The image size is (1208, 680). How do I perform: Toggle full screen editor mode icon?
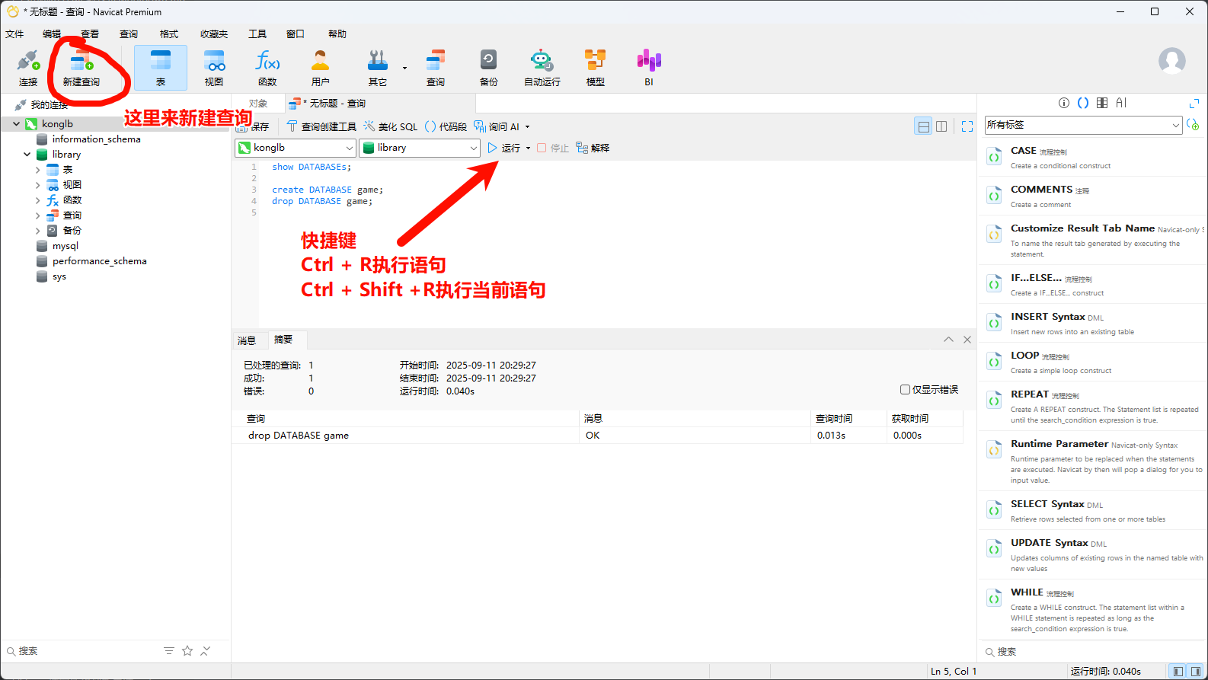click(x=967, y=126)
